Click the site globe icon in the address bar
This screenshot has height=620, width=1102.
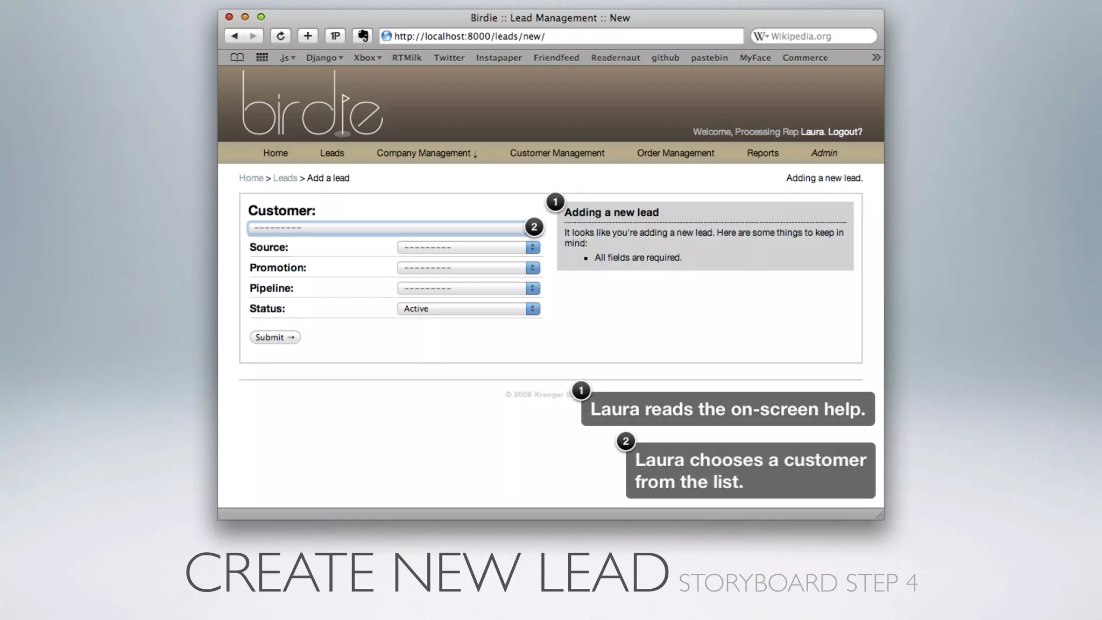coord(386,36)
